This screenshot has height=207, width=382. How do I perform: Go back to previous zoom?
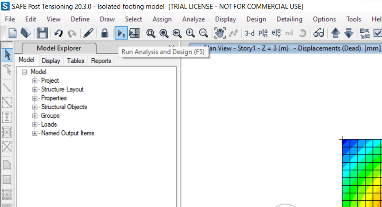[x=177, y=33]
